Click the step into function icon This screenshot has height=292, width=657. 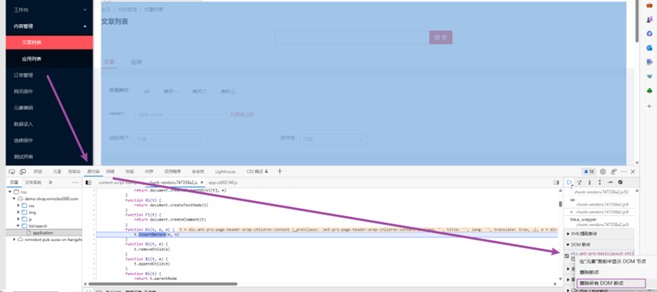click(x=589, y=182)
